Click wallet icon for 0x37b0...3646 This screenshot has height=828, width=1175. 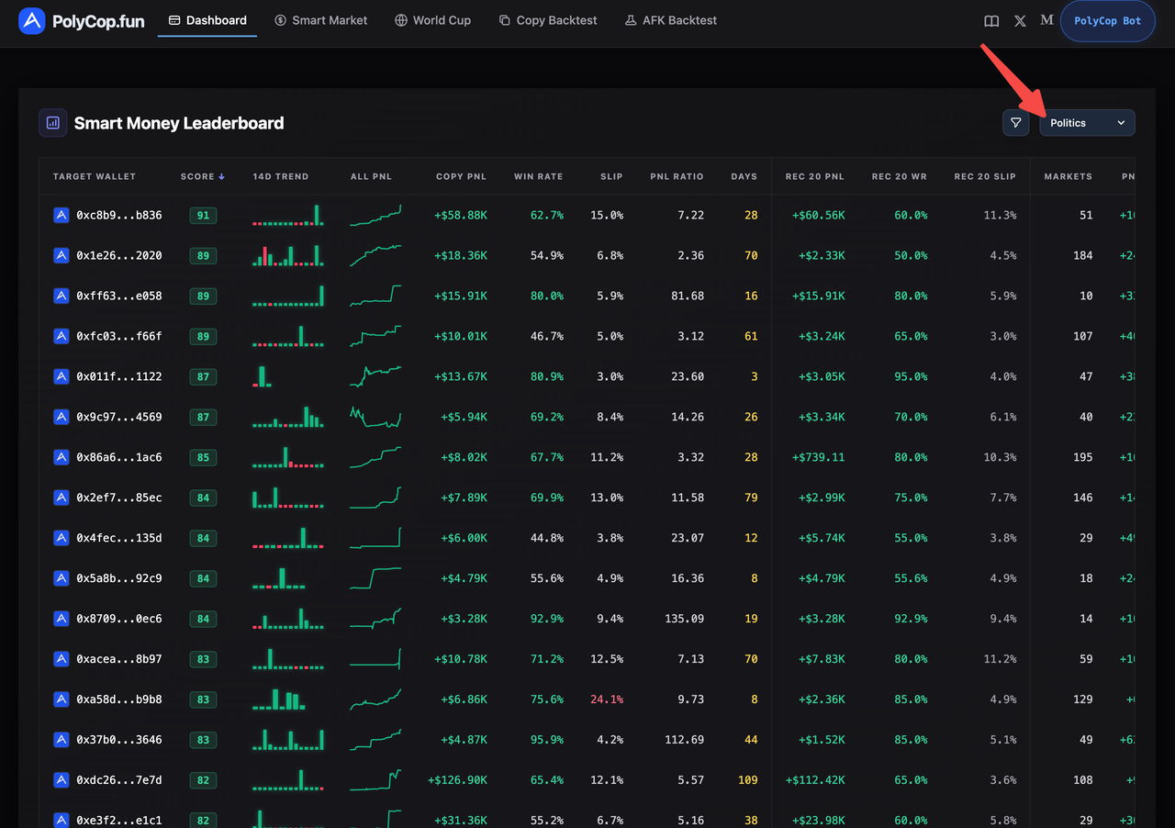coord(62,740)
